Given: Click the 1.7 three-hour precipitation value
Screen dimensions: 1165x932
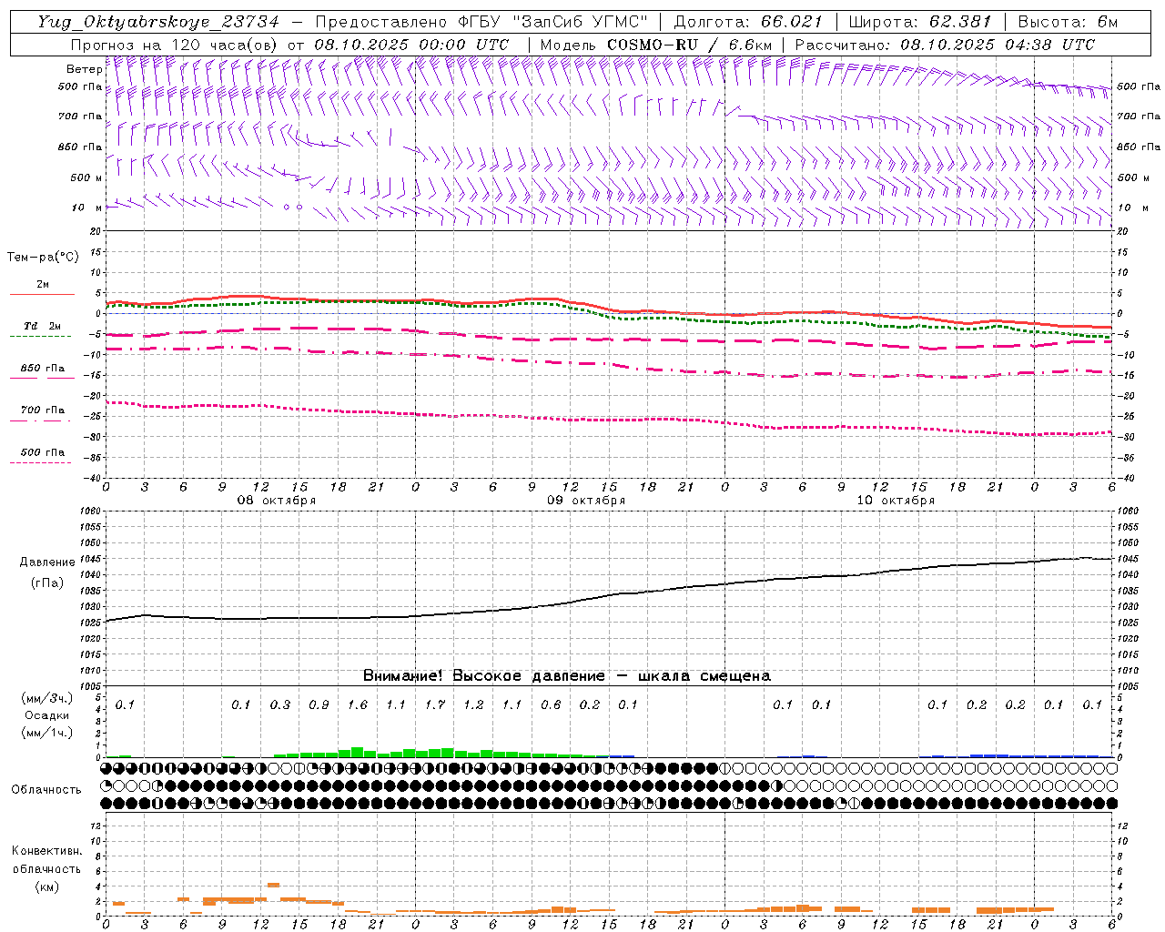Looking at the screenshot, I should click(x=434, y=704).
